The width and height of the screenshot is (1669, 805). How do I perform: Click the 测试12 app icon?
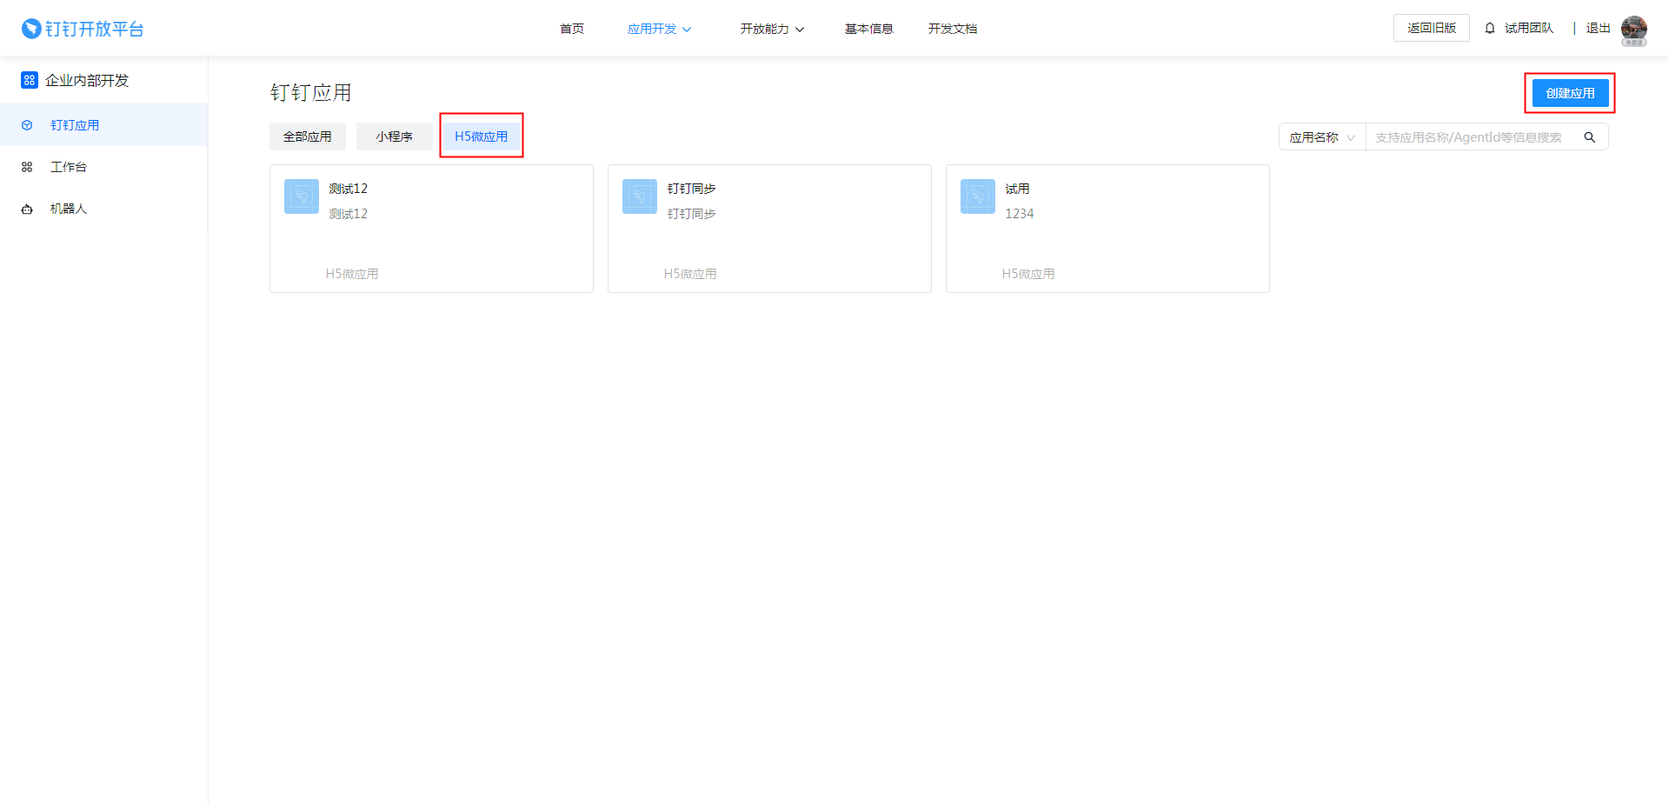pos(302,196)
